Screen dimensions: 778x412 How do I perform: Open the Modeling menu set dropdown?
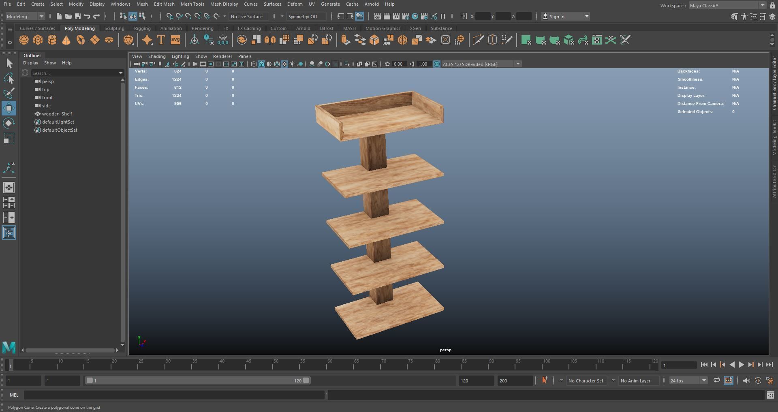tap(25, 16)
